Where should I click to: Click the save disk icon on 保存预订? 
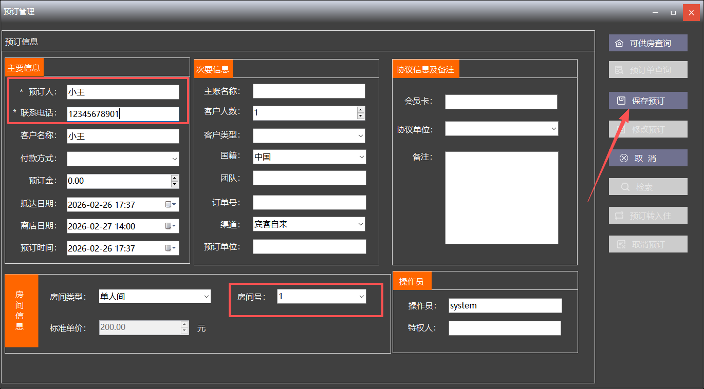621,101
